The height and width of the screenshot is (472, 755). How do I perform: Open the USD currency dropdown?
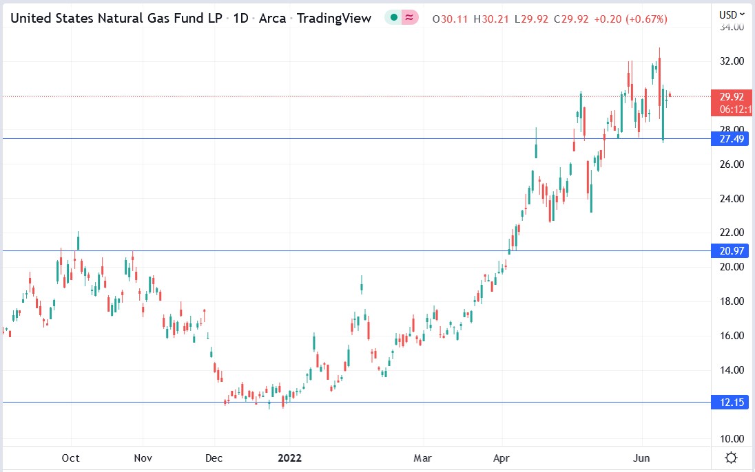pyautogui.click(x=732, y=15)
